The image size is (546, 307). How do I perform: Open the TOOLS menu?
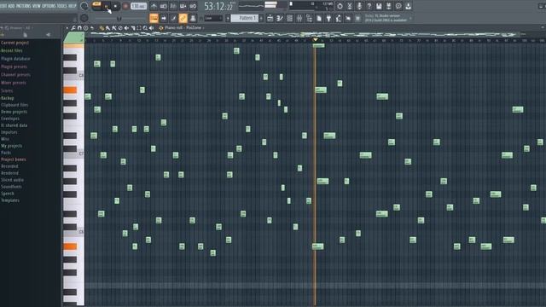pos(61,6)
